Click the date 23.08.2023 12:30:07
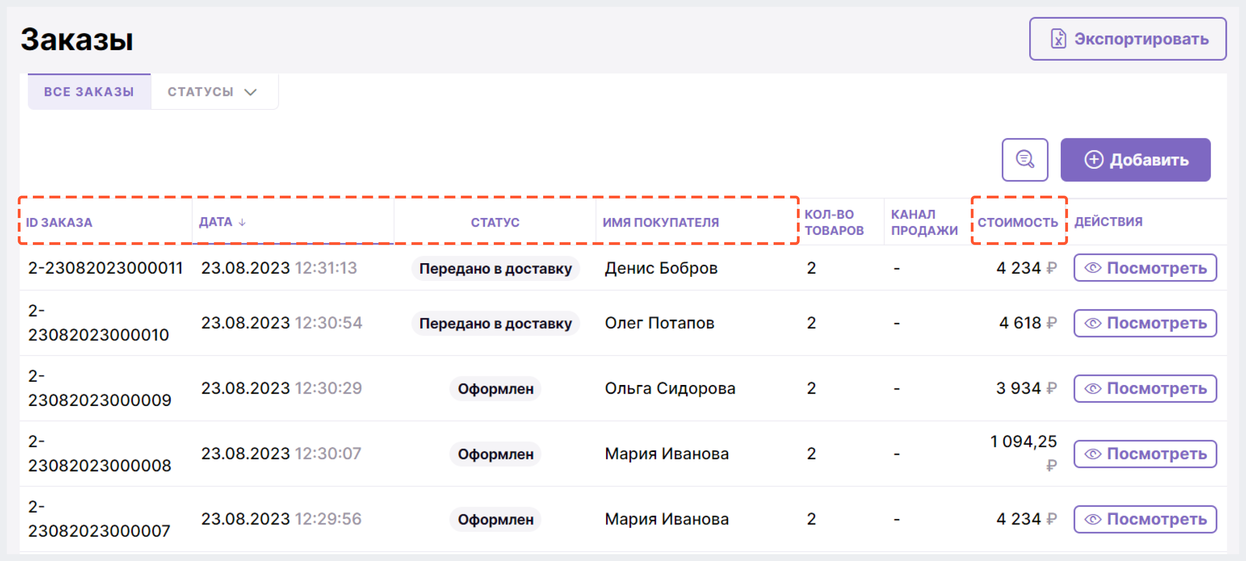 (x=281, y=454)
